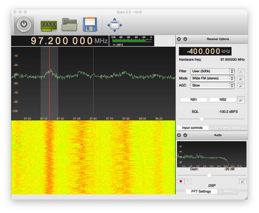Close the Audio panel
This screenshot has height=213, width=259.
pyautogui.click(x=179, y=135)
